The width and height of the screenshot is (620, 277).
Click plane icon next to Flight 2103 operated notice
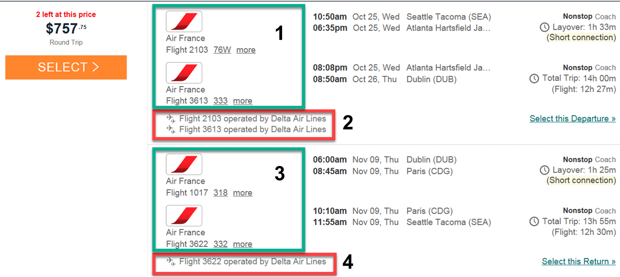[171, 119]
